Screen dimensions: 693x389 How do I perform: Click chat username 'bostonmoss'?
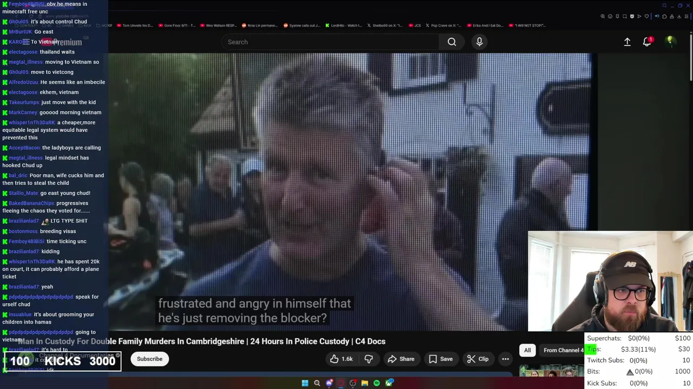[23, 231]
